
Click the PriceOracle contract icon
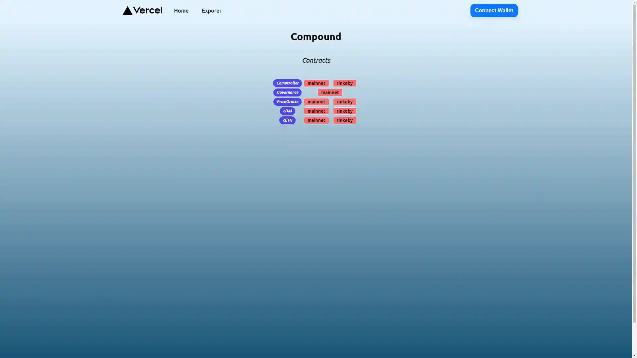click(x=287, y=101)
